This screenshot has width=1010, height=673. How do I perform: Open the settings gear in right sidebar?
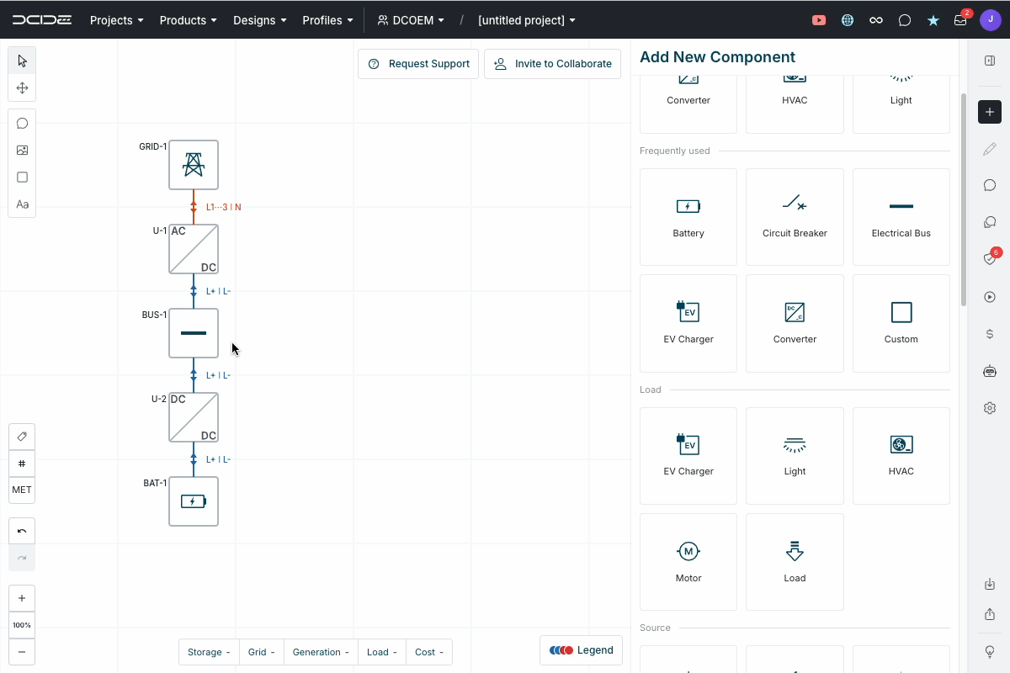tap(989, 407)
